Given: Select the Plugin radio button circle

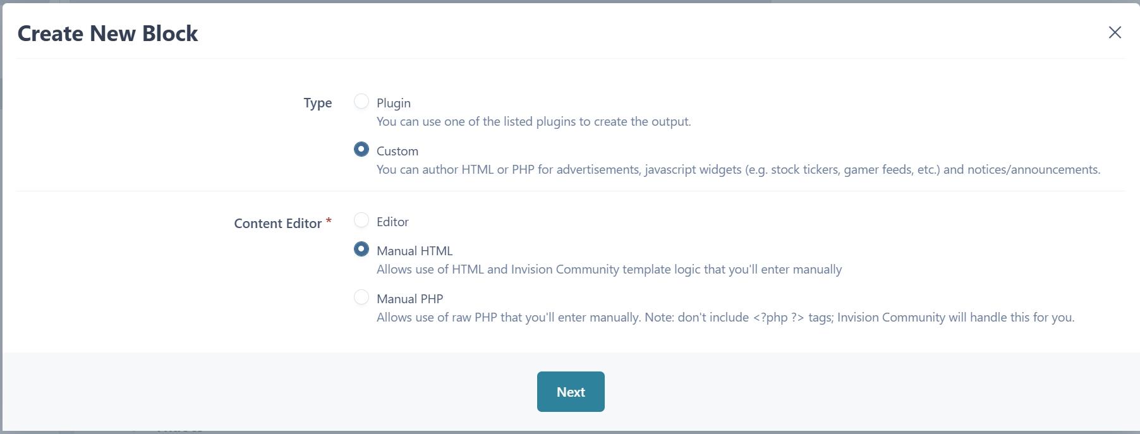Looking at the screenshot, I should click(x=361, y=102).
